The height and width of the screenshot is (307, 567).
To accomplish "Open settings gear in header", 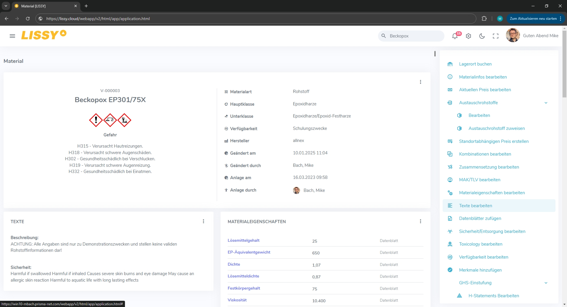I will [468, 36].
